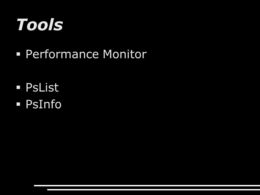Click the word "Monitor"
Screen dimensions: 260x195
(125, 54)
